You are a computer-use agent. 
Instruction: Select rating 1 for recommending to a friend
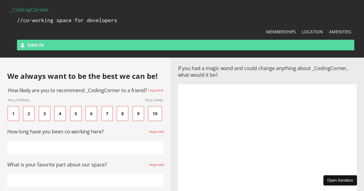13,113
